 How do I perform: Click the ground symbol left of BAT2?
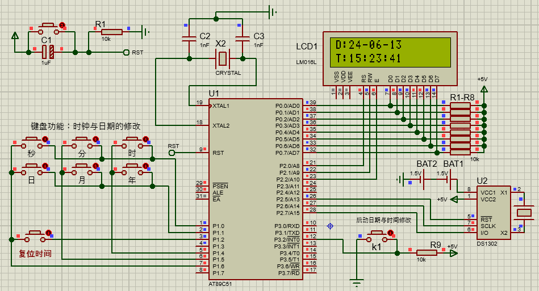coord(399,179)
